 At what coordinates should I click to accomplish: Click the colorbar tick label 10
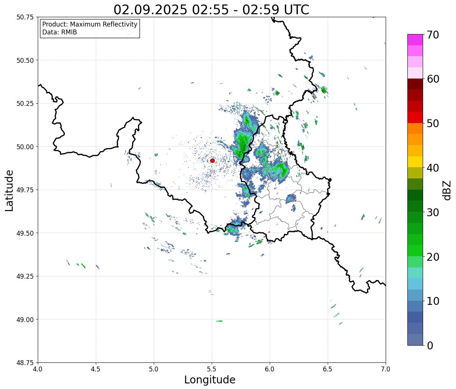click(x=433, y=301)
